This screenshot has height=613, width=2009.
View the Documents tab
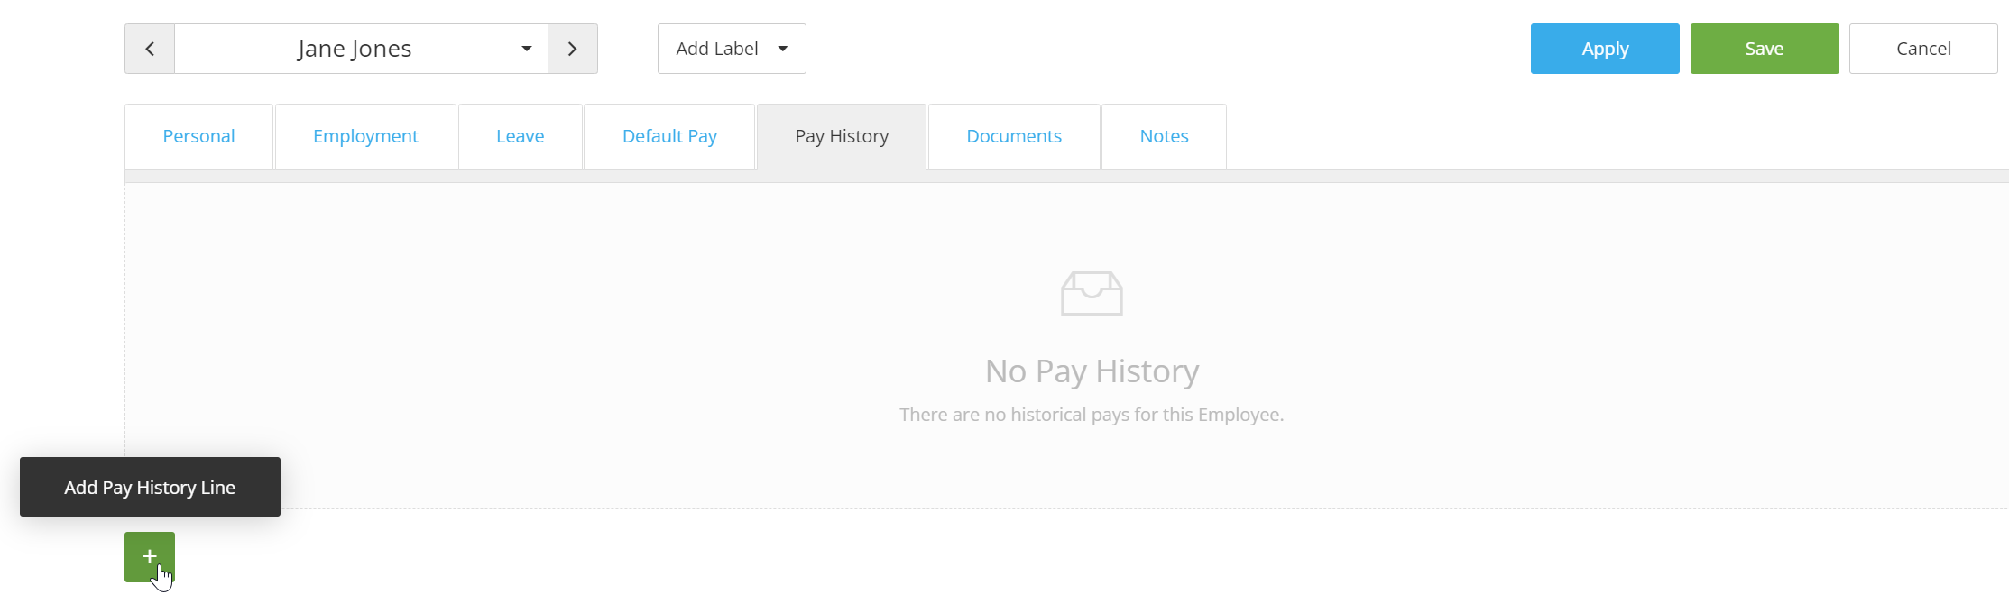[x=1014, y=136]
